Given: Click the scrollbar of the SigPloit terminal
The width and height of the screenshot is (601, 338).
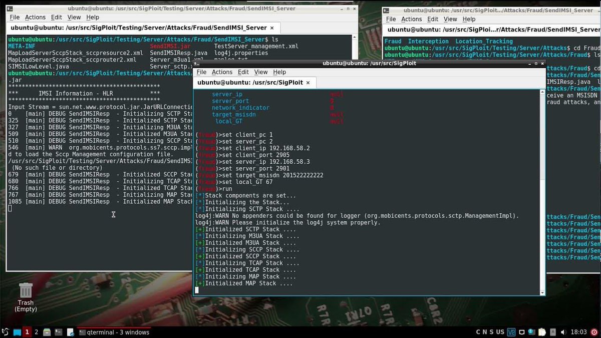Looking at the screenshot, I should tap(542, 192).
